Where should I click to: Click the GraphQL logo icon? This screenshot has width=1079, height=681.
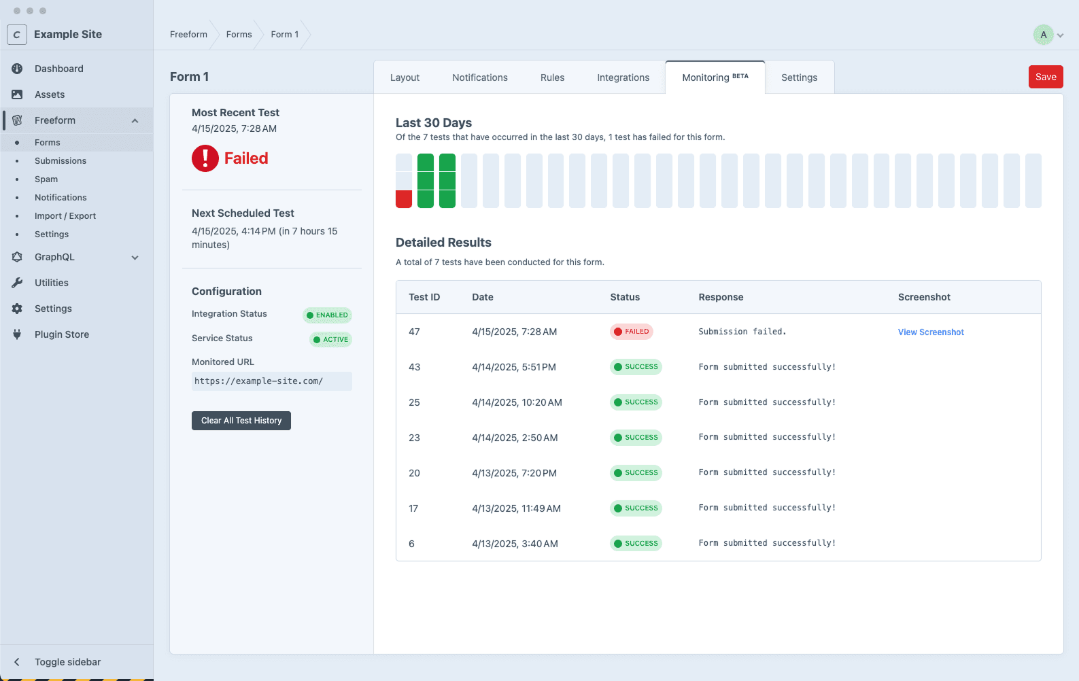(x=17, y=257)
